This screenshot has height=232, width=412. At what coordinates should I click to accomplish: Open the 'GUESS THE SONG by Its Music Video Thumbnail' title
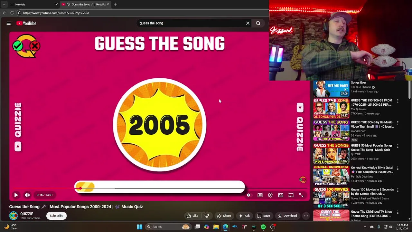372,124
